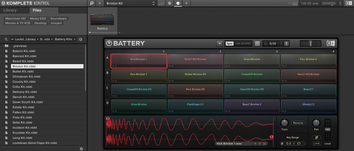
Task: Open sample folder icon beside arrows
Action: (265, 144)
